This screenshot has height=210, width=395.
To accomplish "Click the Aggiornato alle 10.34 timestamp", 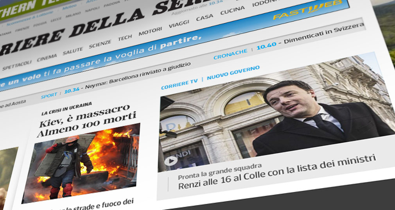I will click(197, 7).
